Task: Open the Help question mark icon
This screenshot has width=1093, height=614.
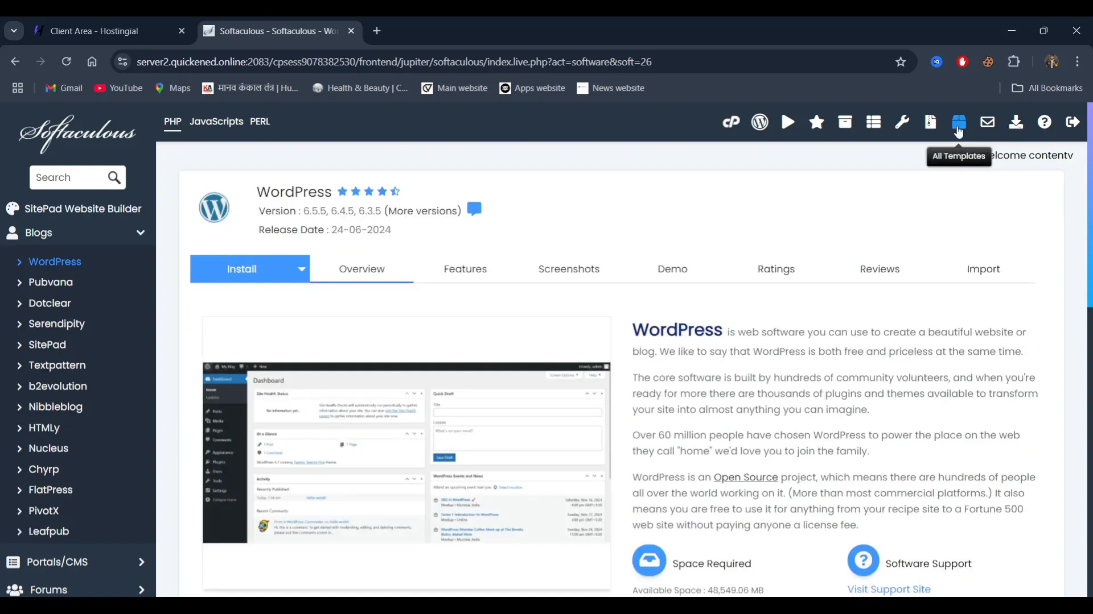Action: coord(1044,122)
